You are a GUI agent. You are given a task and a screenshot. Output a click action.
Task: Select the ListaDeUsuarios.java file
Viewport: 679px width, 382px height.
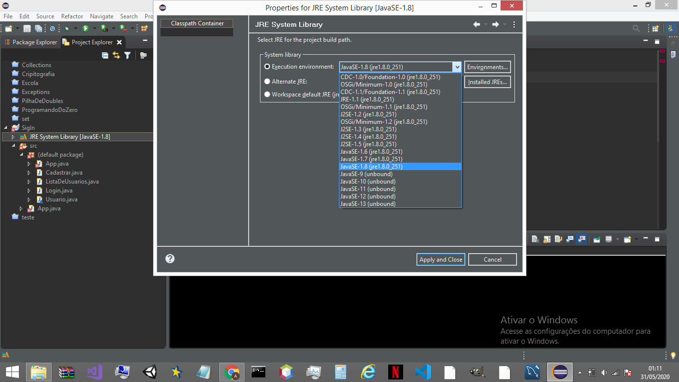pos(72,182)
